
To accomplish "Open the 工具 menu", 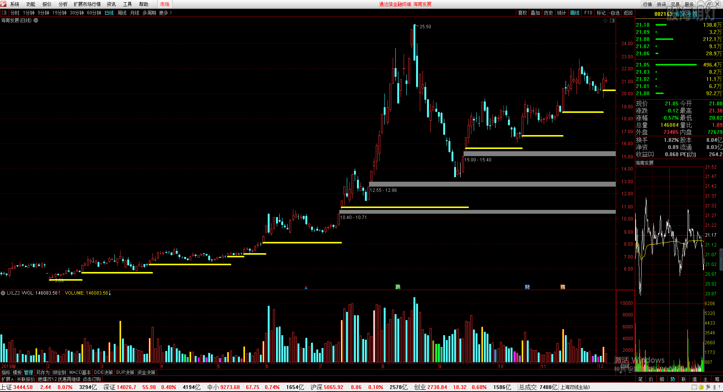I will click(x=128, y=4).
